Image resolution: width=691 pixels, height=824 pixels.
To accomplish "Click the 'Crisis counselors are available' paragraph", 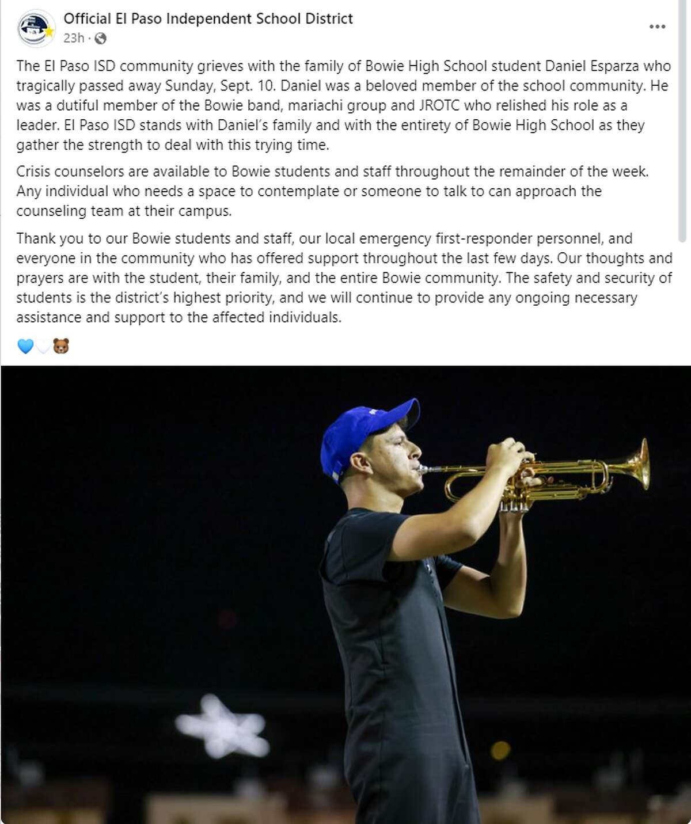I will 332,191.
